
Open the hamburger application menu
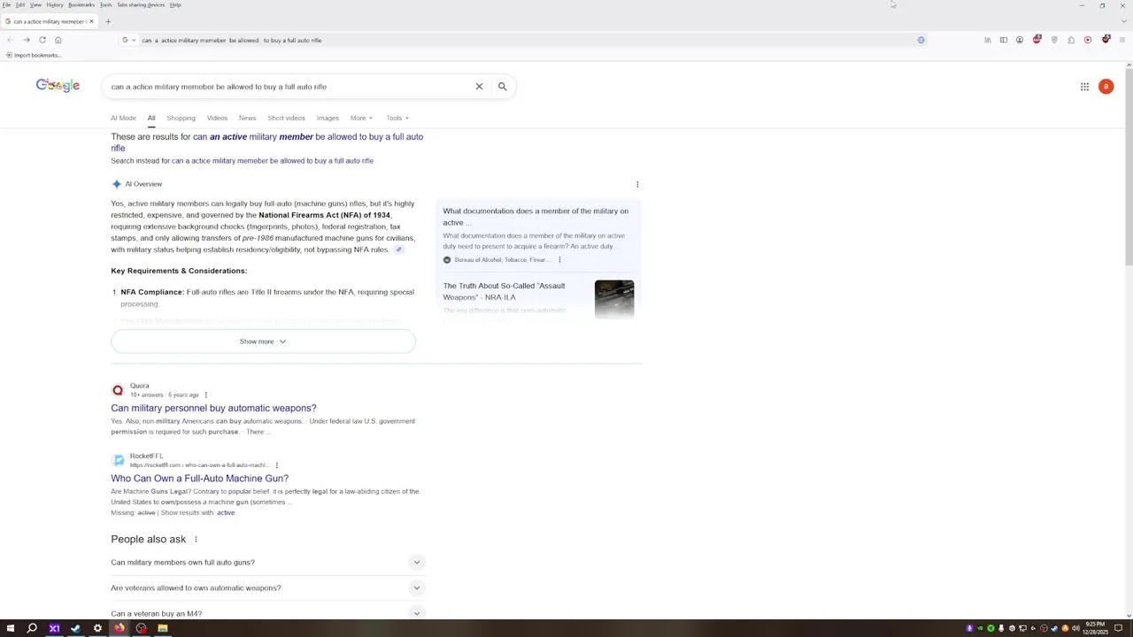point(1122,40)
